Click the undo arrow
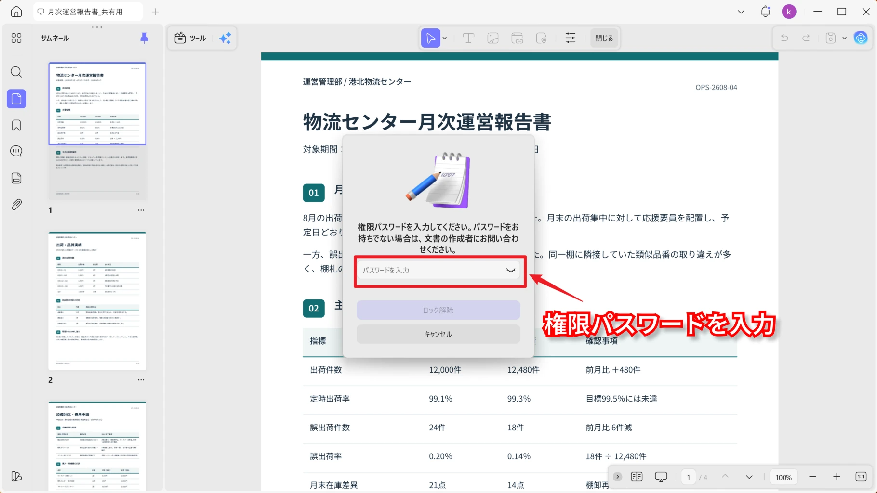The width and height of the screenshot is (877, 493). pos(784,38)
